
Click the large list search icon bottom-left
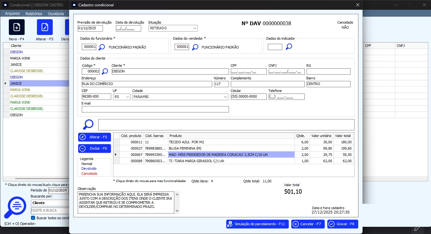[x=15, y=208]
